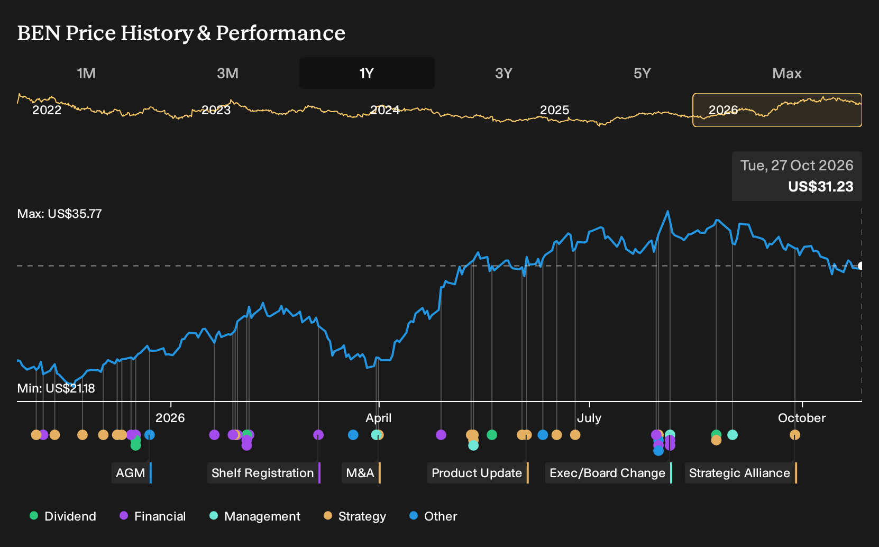This screenshot has height=547, width=879.
Task: Click the AGM event label
Action: tap(132, 473)
